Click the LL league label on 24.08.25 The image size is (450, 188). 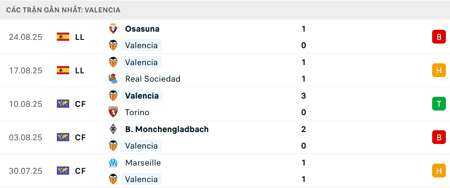click(x=80, y=37)
